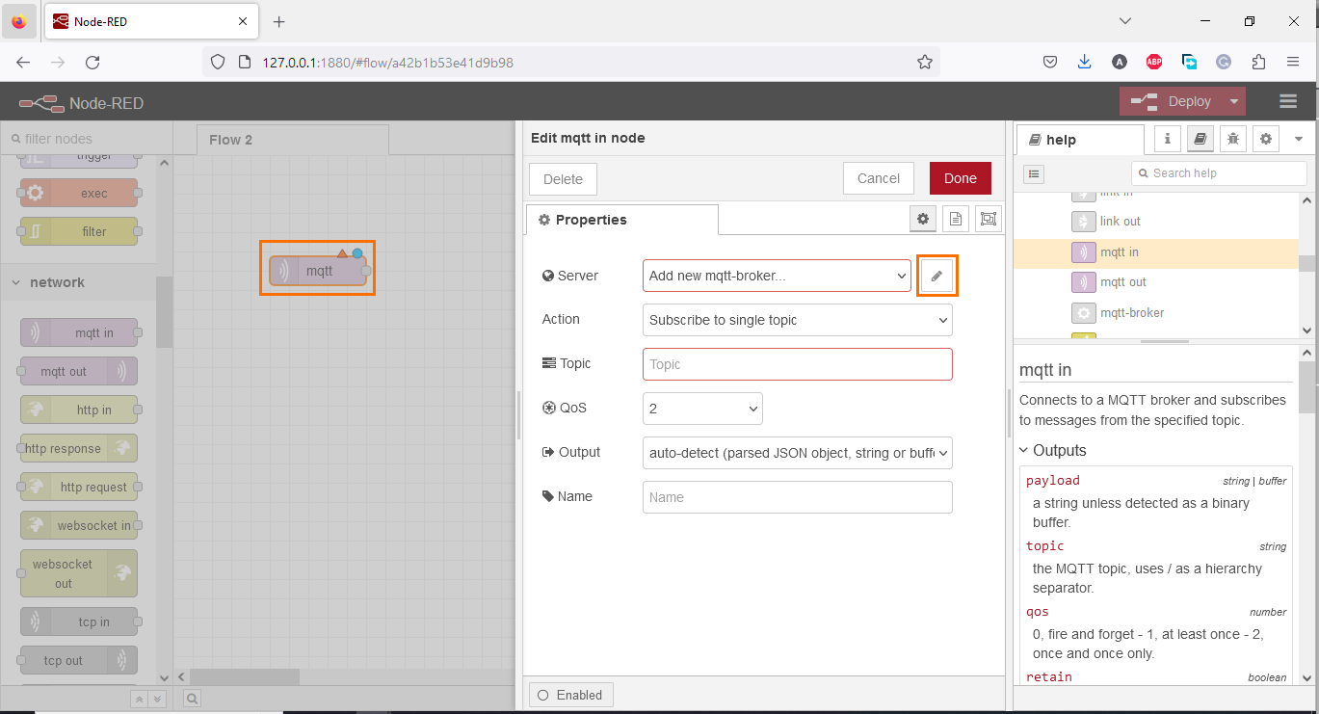This screenshot has height=714, width=1319.
Task: Select filter palette node
Action: click(x=79, y=231)
